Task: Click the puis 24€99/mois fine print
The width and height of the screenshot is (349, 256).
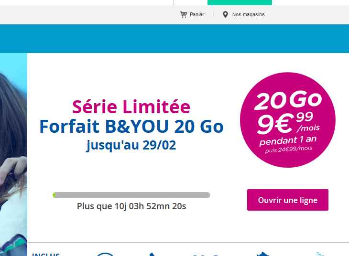Action: tap(288, 149)
